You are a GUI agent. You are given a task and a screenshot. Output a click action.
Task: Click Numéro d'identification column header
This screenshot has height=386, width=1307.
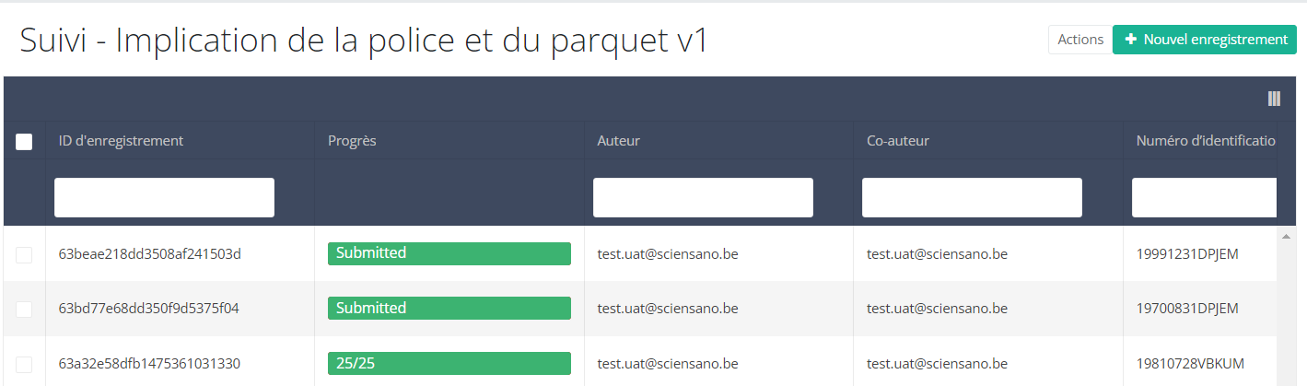1205,141
